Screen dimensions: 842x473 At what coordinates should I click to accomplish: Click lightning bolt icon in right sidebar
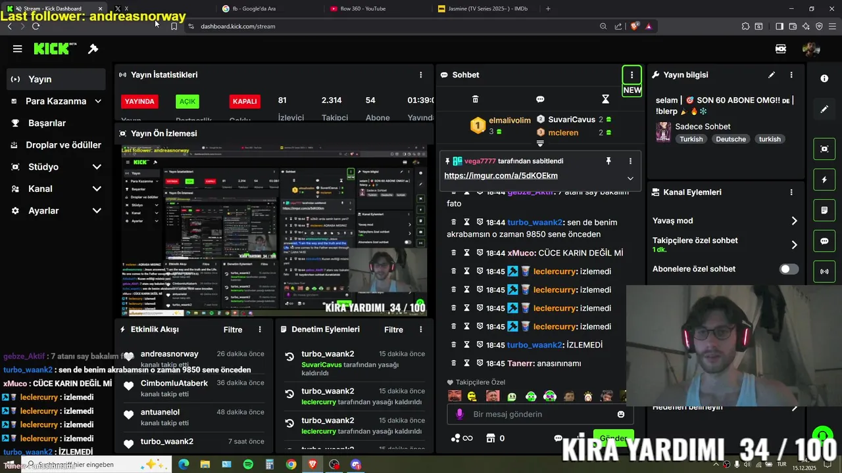(824, 179)
